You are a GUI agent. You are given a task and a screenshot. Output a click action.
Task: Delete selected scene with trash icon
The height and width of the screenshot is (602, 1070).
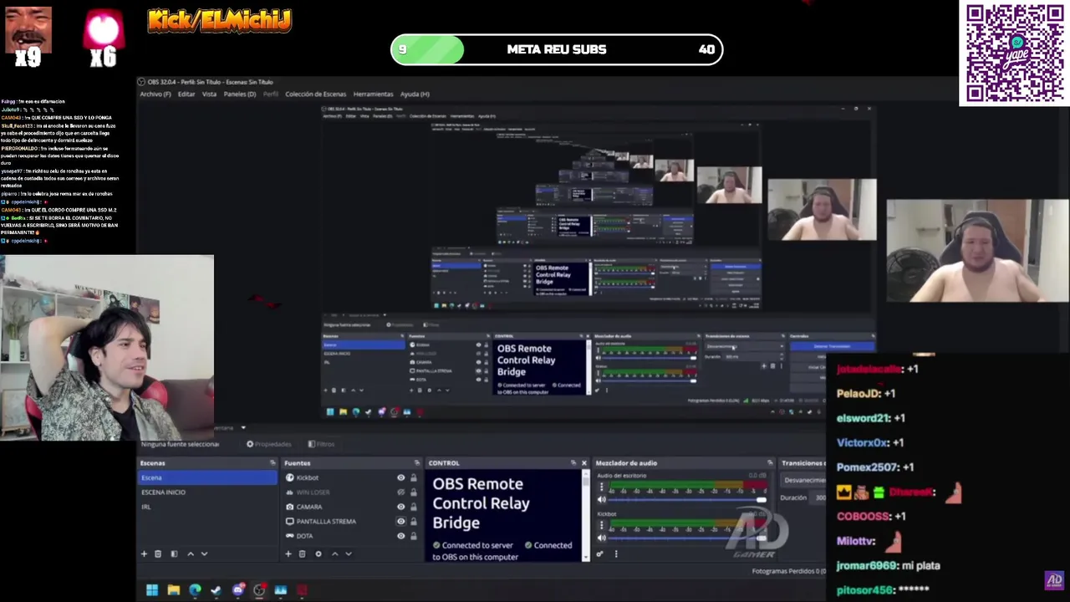pyautogui.click(x=158, y=554)
